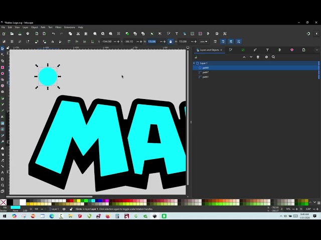Select the Ellipse circle tool
This screenshot has width=321, height=240.
coord(3,73)
